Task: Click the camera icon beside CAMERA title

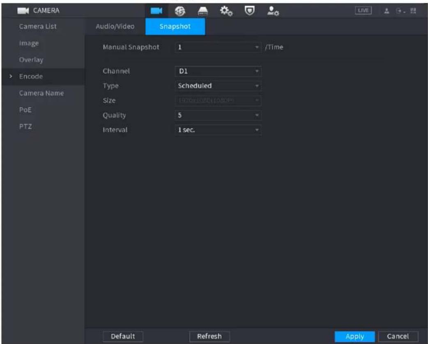Action: tap(23, 11)
